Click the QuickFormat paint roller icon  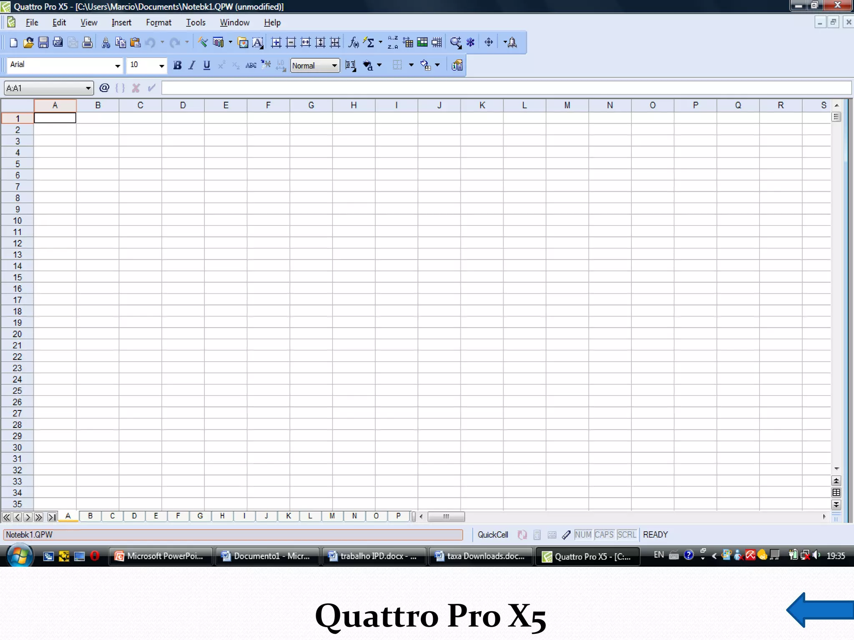(203, 42)
